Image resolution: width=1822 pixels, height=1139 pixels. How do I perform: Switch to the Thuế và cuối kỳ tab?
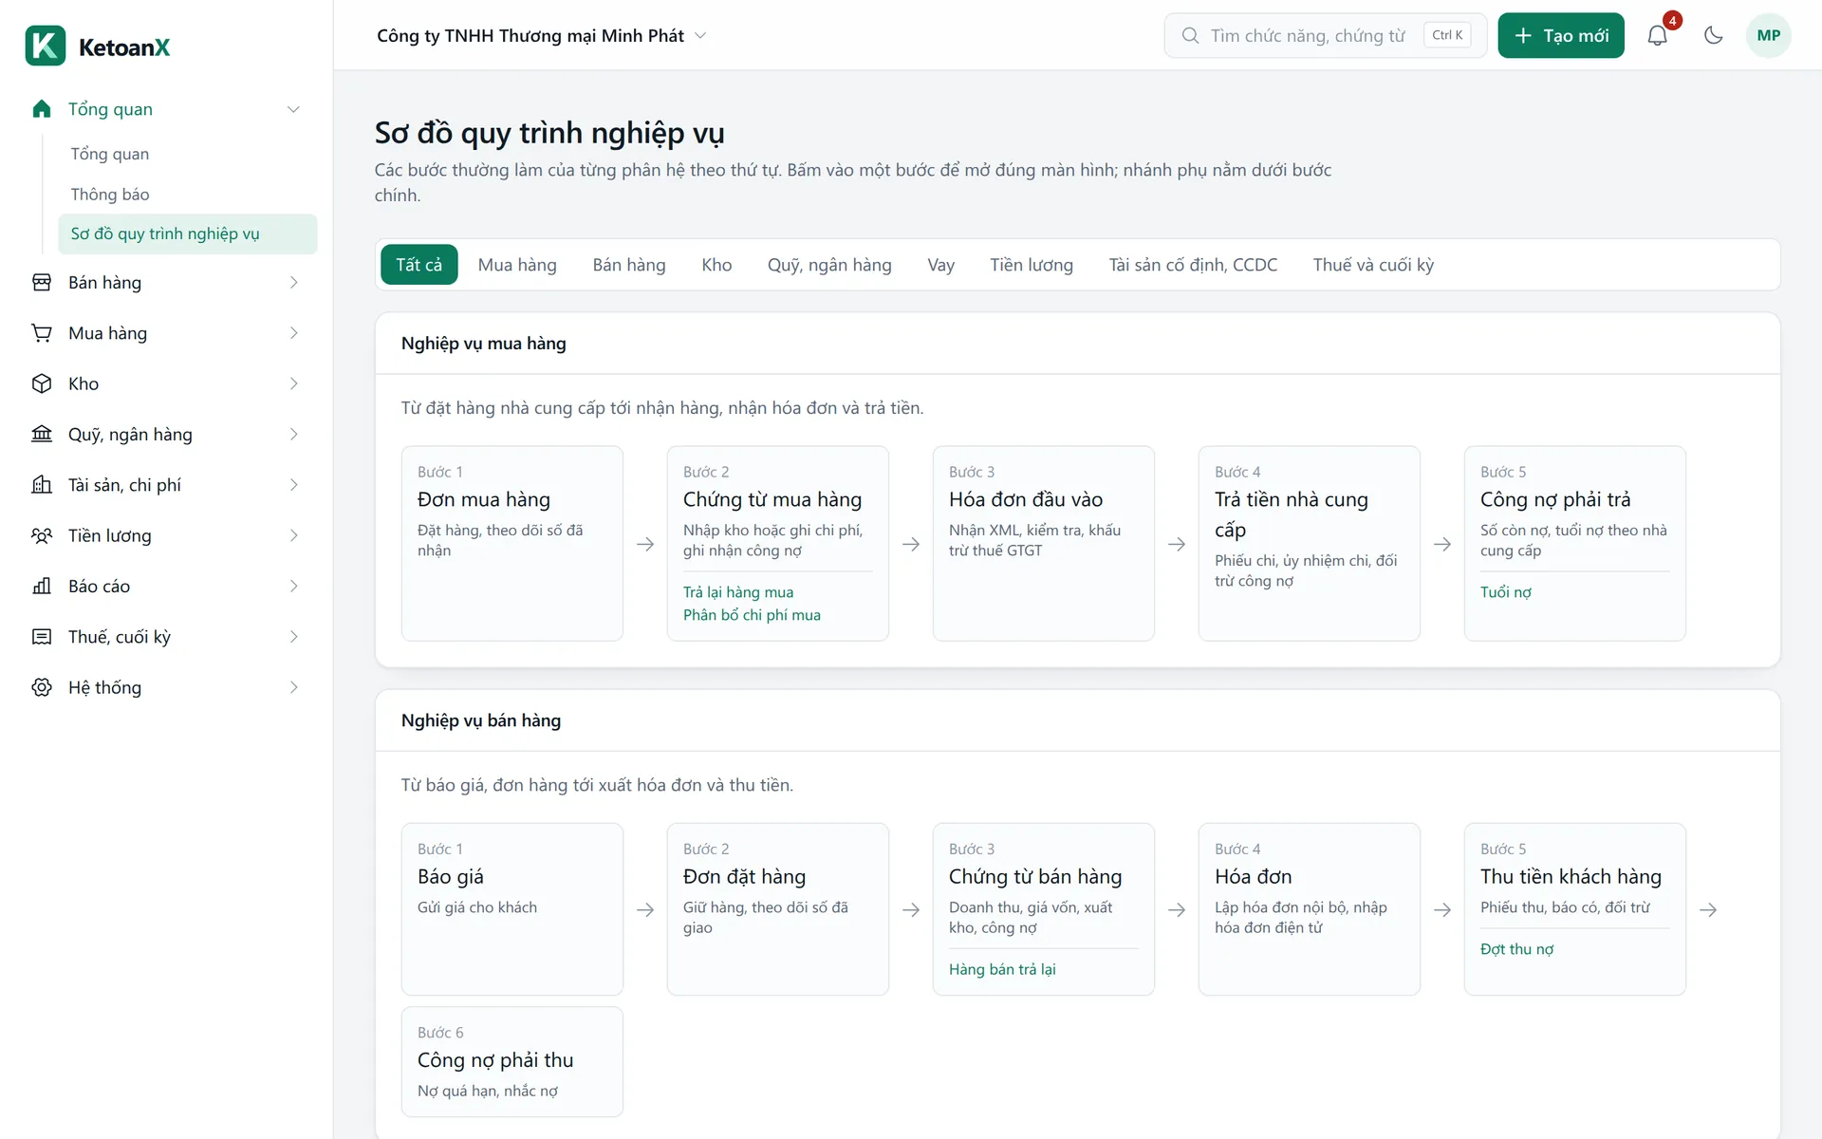1373,265
